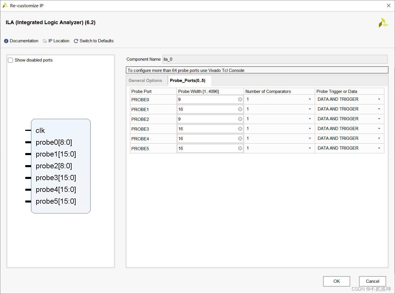Select the probe1[15:0] port in the symbol
Screen dimensions: 395x294
point(56,154)
